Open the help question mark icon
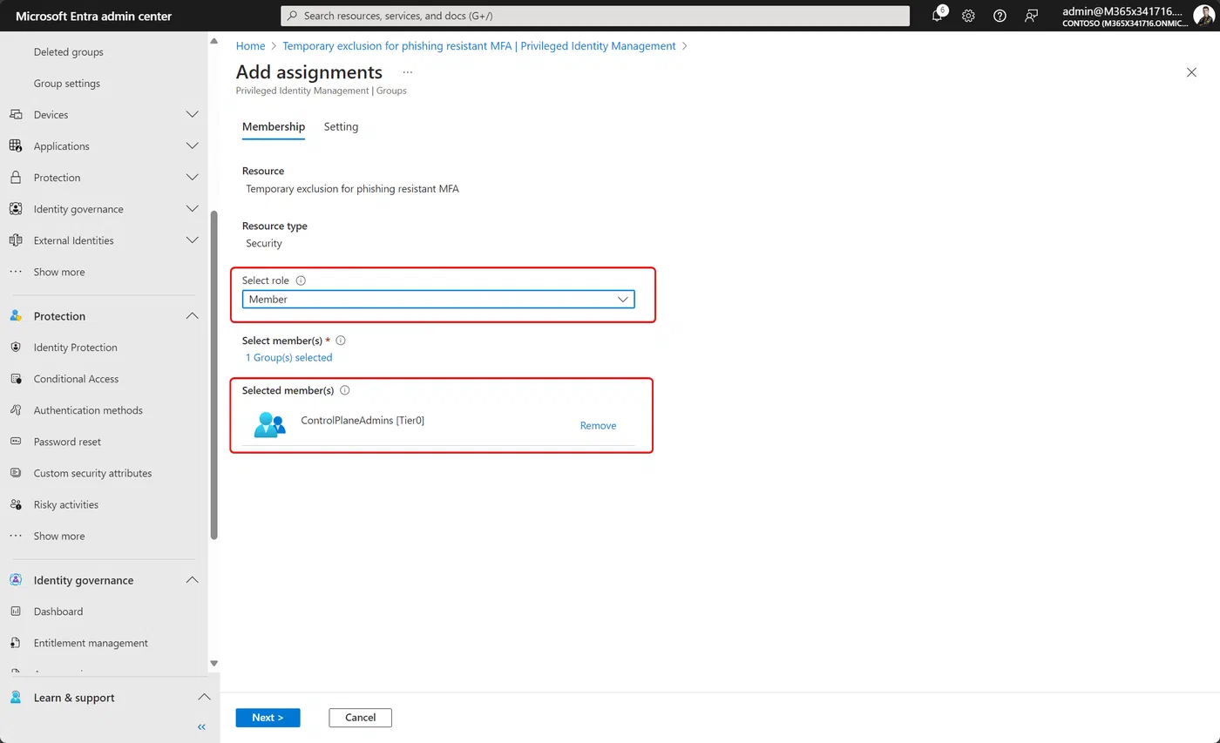 click(x=1000, y=16)
